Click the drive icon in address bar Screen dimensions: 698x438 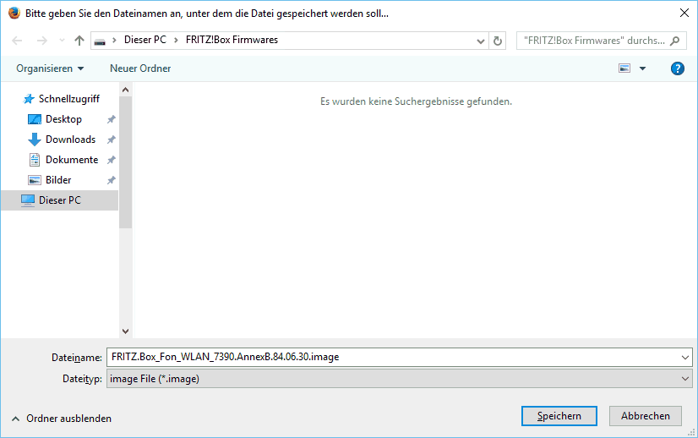(100, 41)
